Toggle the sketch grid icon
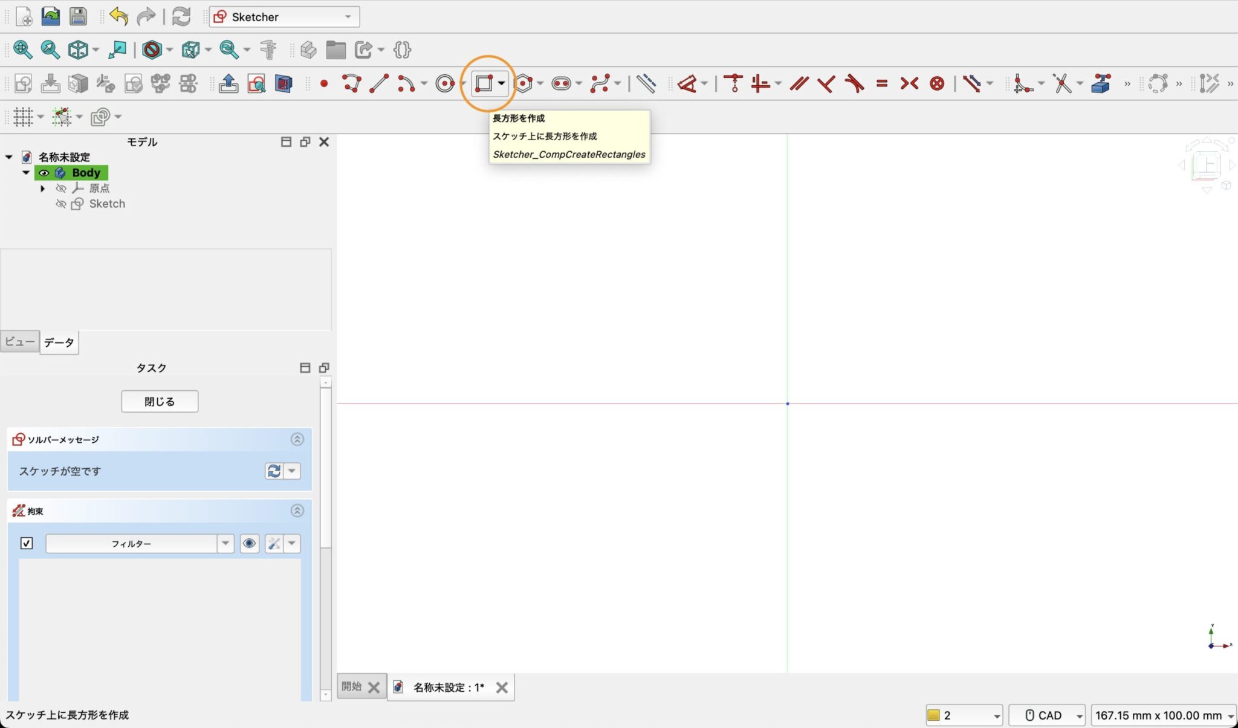1238x728 pixels. tap(23, 117)
